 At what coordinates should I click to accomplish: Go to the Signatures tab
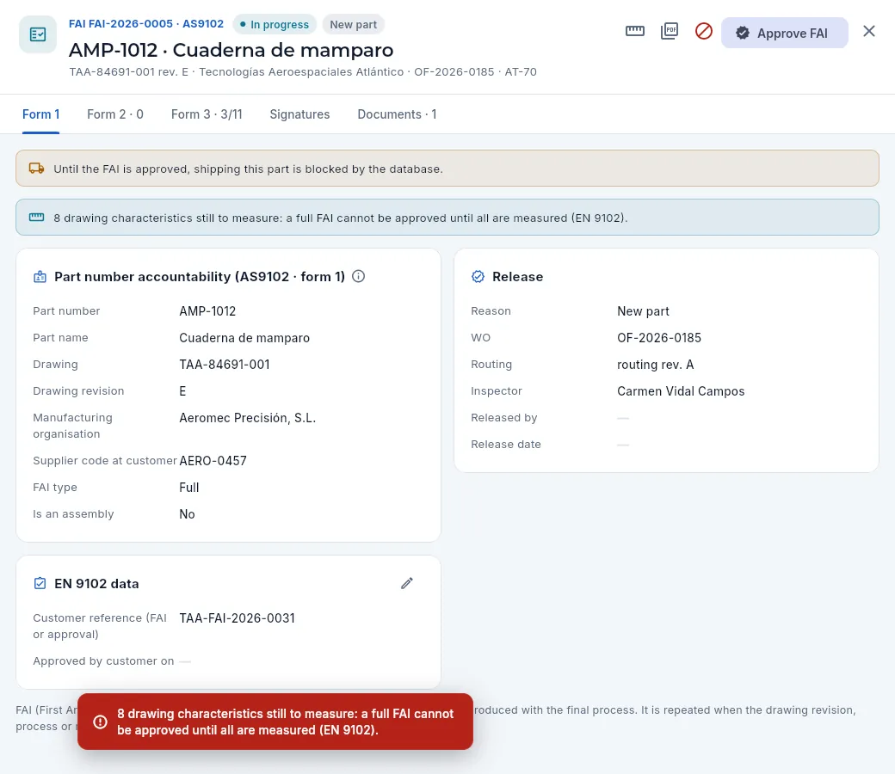pyautogui.click(x=299, y=114)
